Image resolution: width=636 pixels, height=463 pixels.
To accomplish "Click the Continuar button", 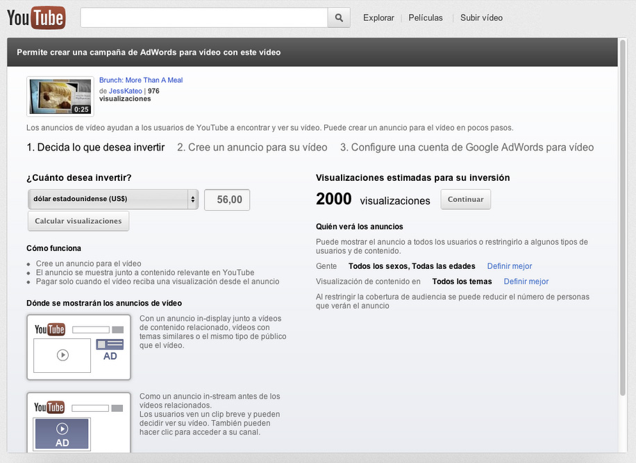I will [466, 200].
